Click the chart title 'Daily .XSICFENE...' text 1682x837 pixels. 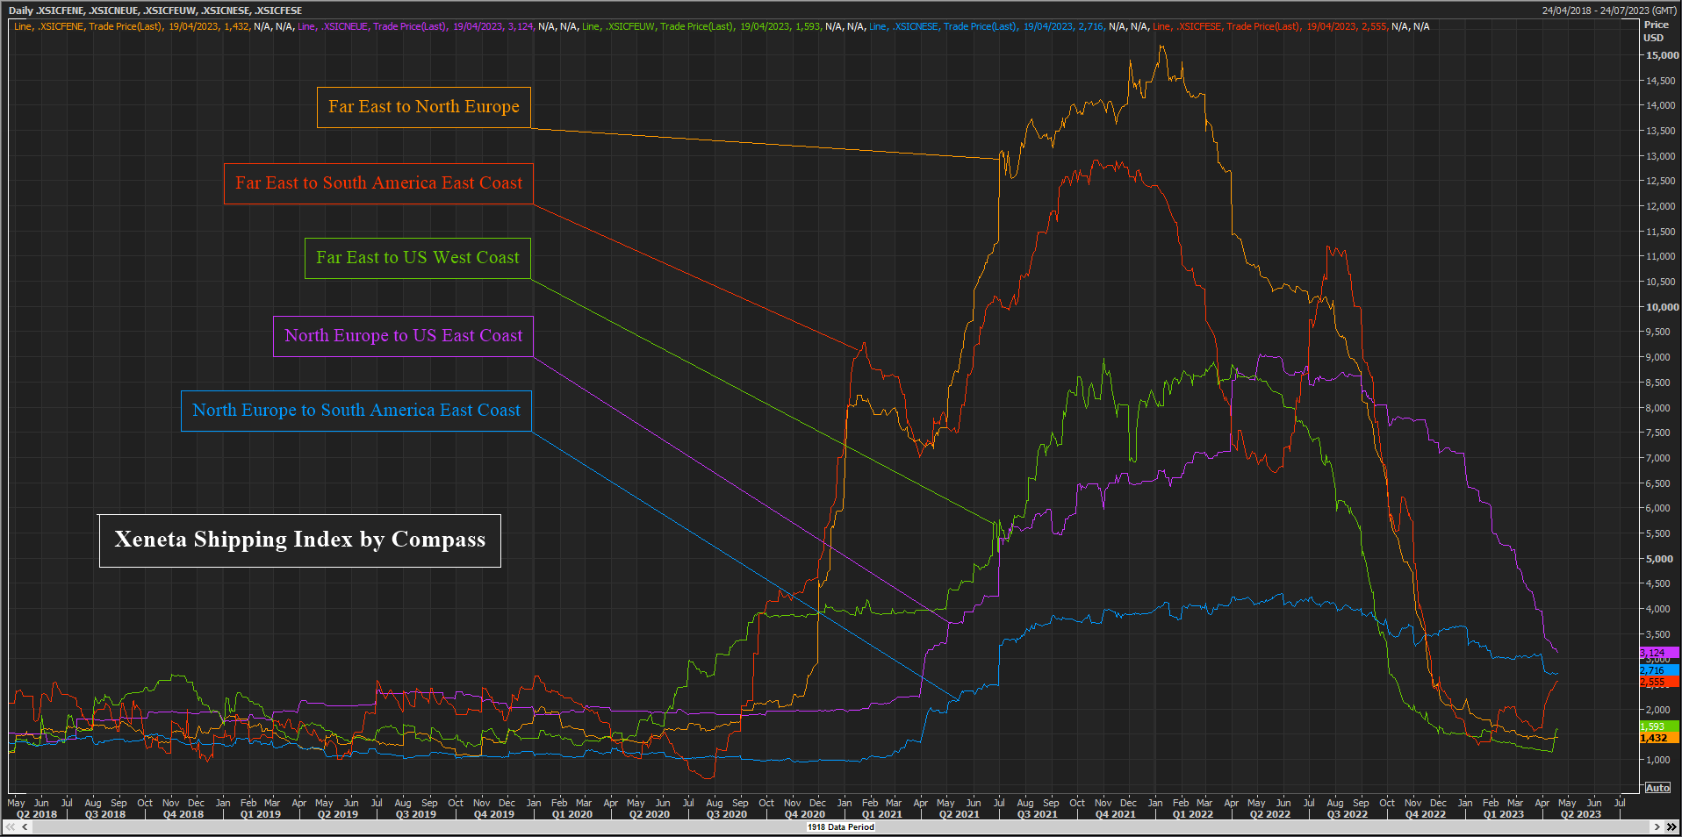tap(155, 11)
